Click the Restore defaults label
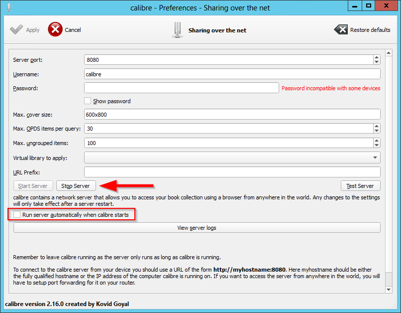401x313 pixels. tap(370, 30)
